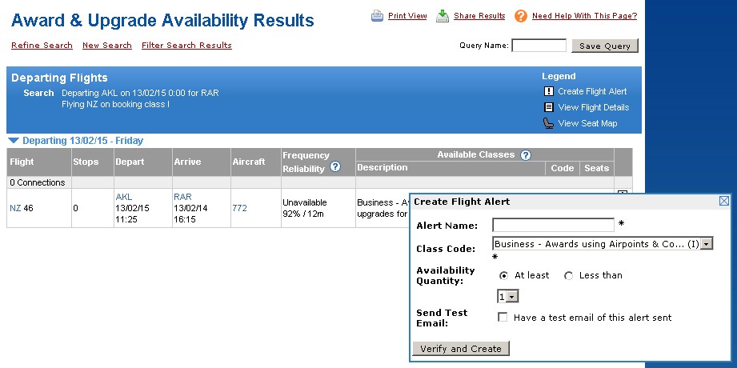Click the Create Flight Alert legend icon
737x368 pixels.
[x=548, y=92]
